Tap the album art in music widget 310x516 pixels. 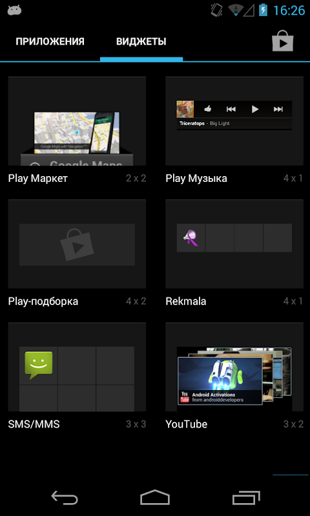coord(185,109)
